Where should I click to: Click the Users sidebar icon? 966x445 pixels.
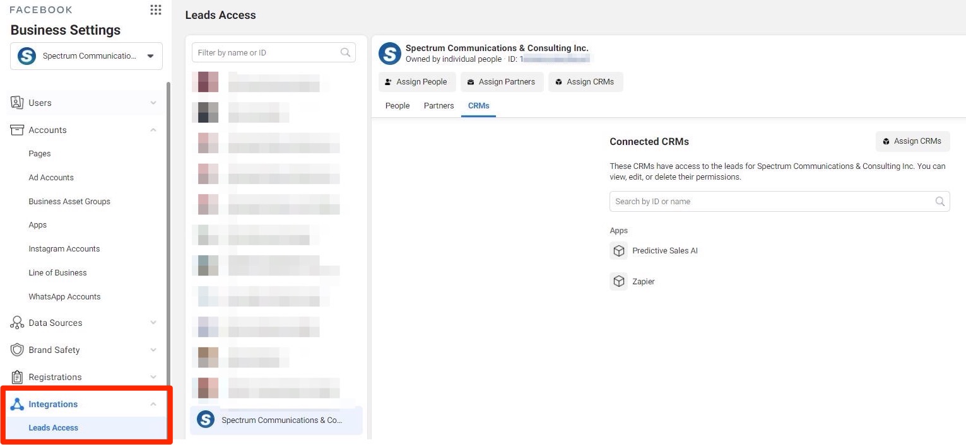coord(17,103)
